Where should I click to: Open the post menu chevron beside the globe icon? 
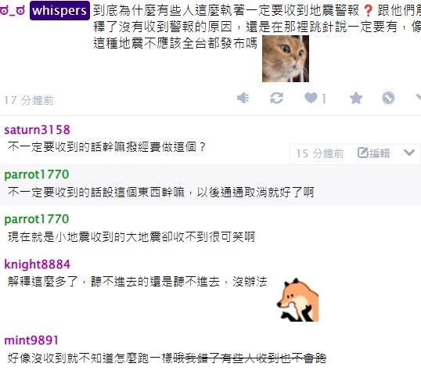[x=419, y=97]
